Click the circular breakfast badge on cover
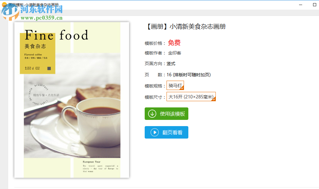 [x=38, y=95]
